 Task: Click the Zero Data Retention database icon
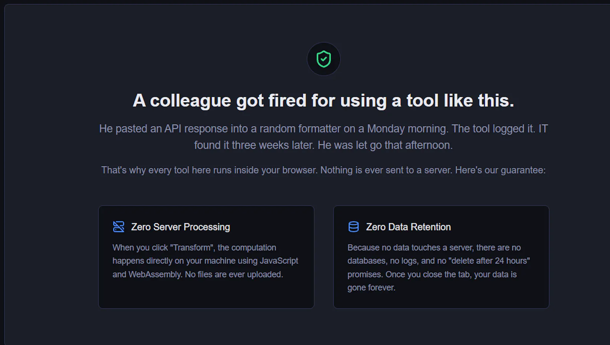pyautogui.click(x=353, y=227)
